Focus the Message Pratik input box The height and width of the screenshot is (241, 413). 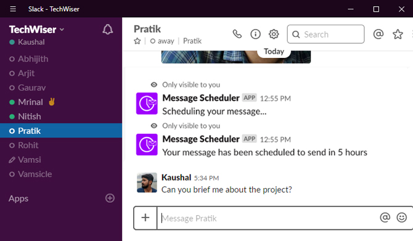[269, 218]
